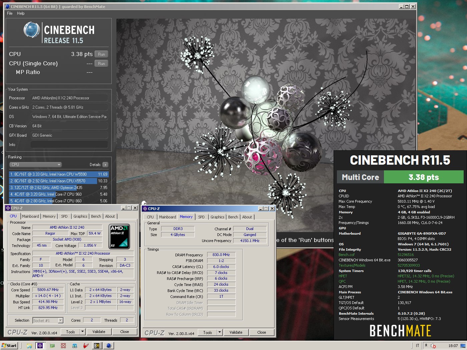Click the empty Info field in Cinebench
Viewport: 467px width, 350px height.
point(69,145)
